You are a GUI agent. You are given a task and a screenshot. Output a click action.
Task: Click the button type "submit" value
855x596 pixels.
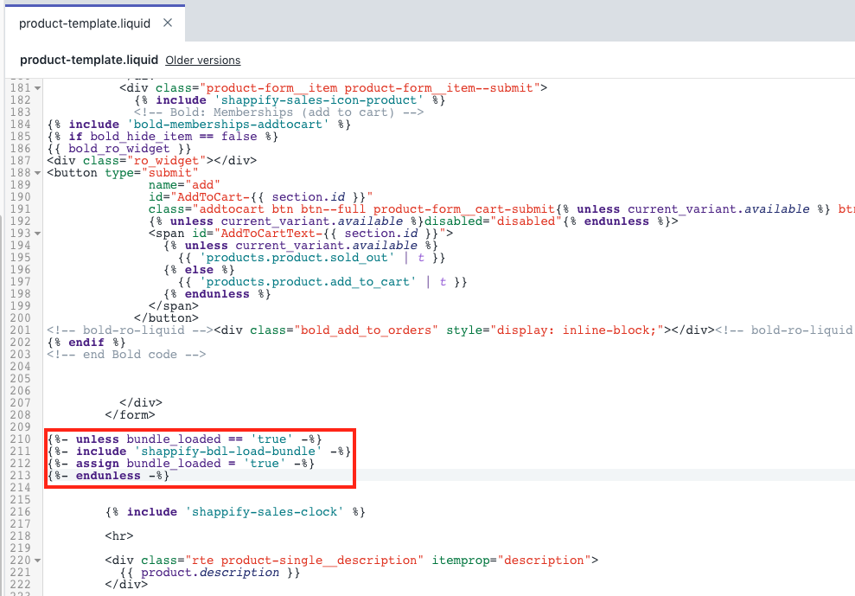coord(169,173)
